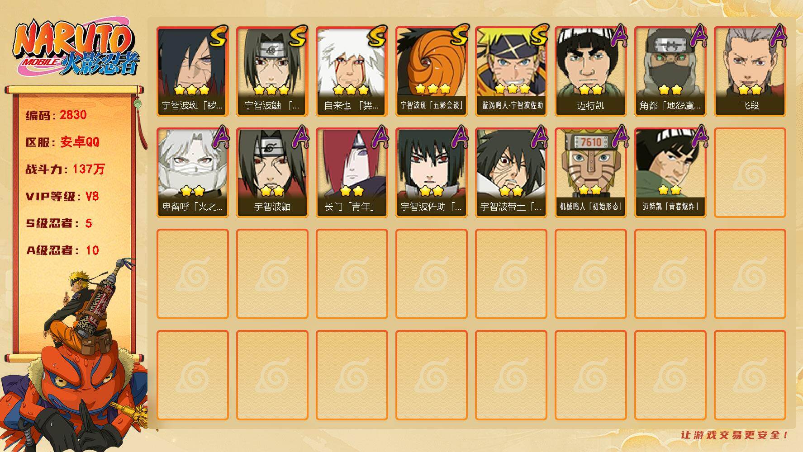
Task: Open the orange-masked Tobi ninja card
Action: (x=431, y=71)
